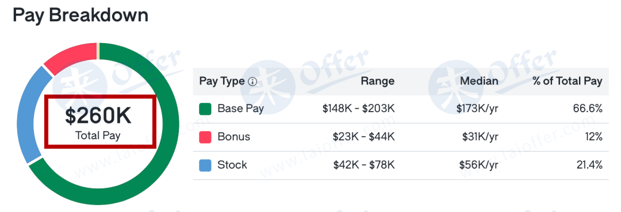621x212 pixels.
Task: Click the red Bonus color swatch
Action: point(205,137)
